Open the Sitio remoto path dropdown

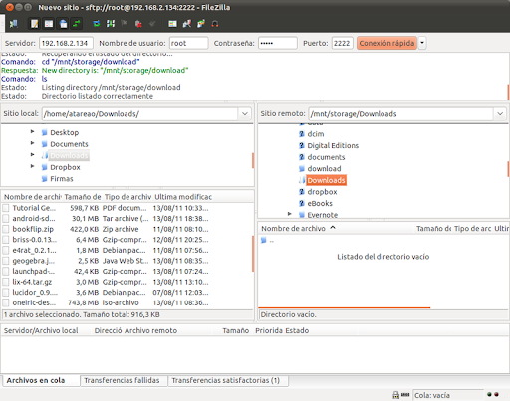(500, 114)
